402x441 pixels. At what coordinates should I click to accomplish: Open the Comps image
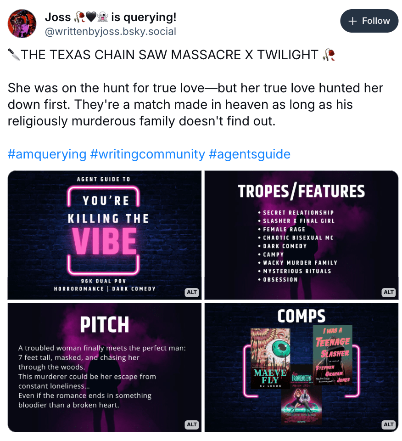pyautogui.click(x=301, y=367)
